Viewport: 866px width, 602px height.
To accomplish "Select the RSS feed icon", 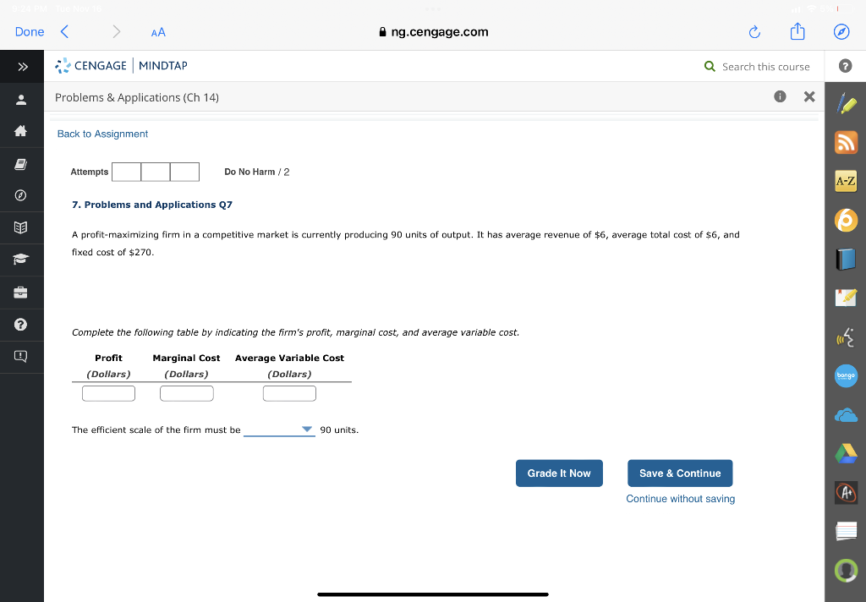I will tap(846, 142).
